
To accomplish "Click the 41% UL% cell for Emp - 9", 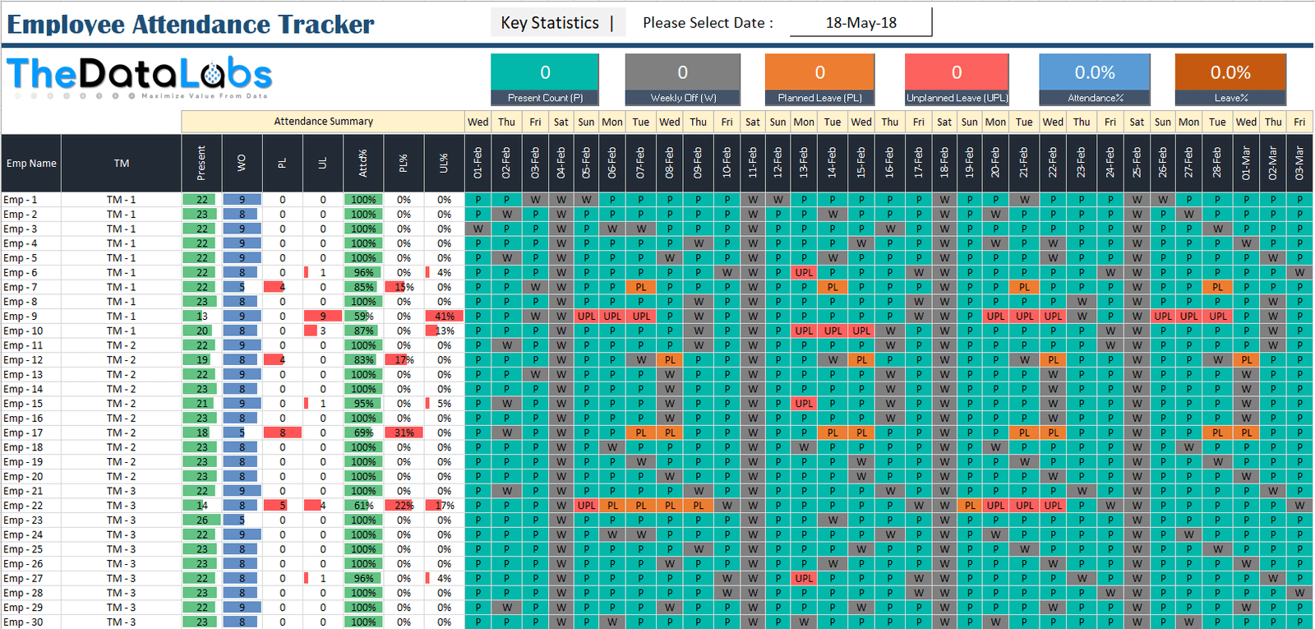I will point(444,317).
